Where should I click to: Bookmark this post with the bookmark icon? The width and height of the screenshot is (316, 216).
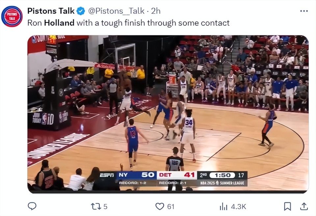coord(287,206)
